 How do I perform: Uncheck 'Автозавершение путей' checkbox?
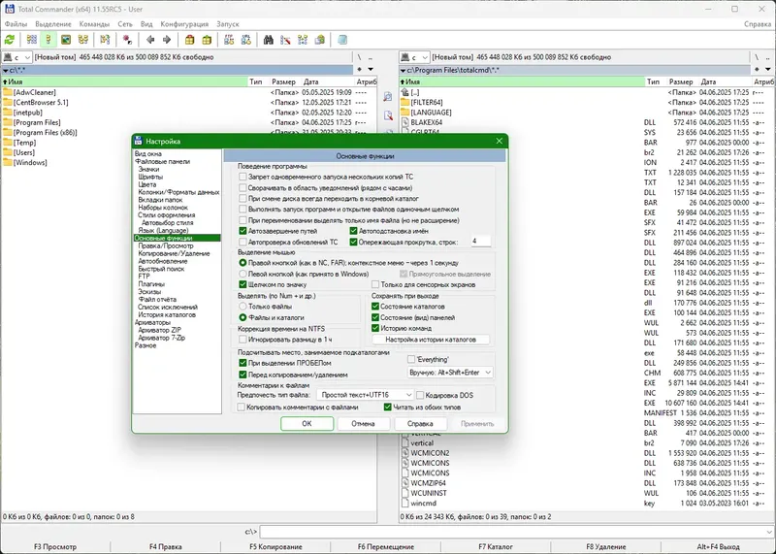(x=243, y=231)
